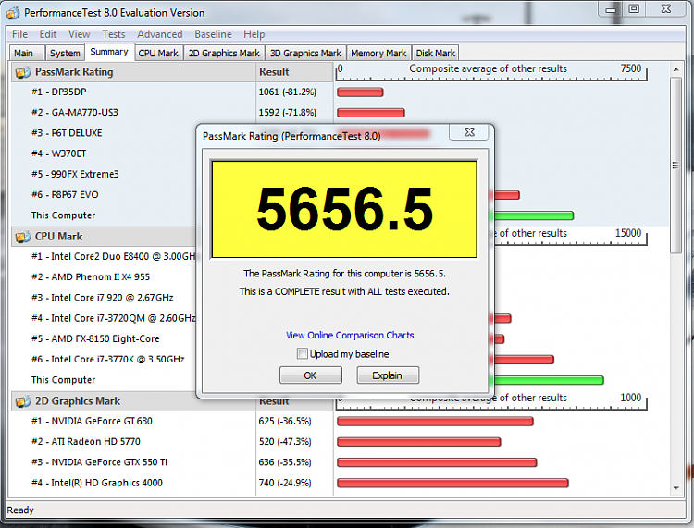
Task: Click the PassMark Rating section icon
Action: 22,72
